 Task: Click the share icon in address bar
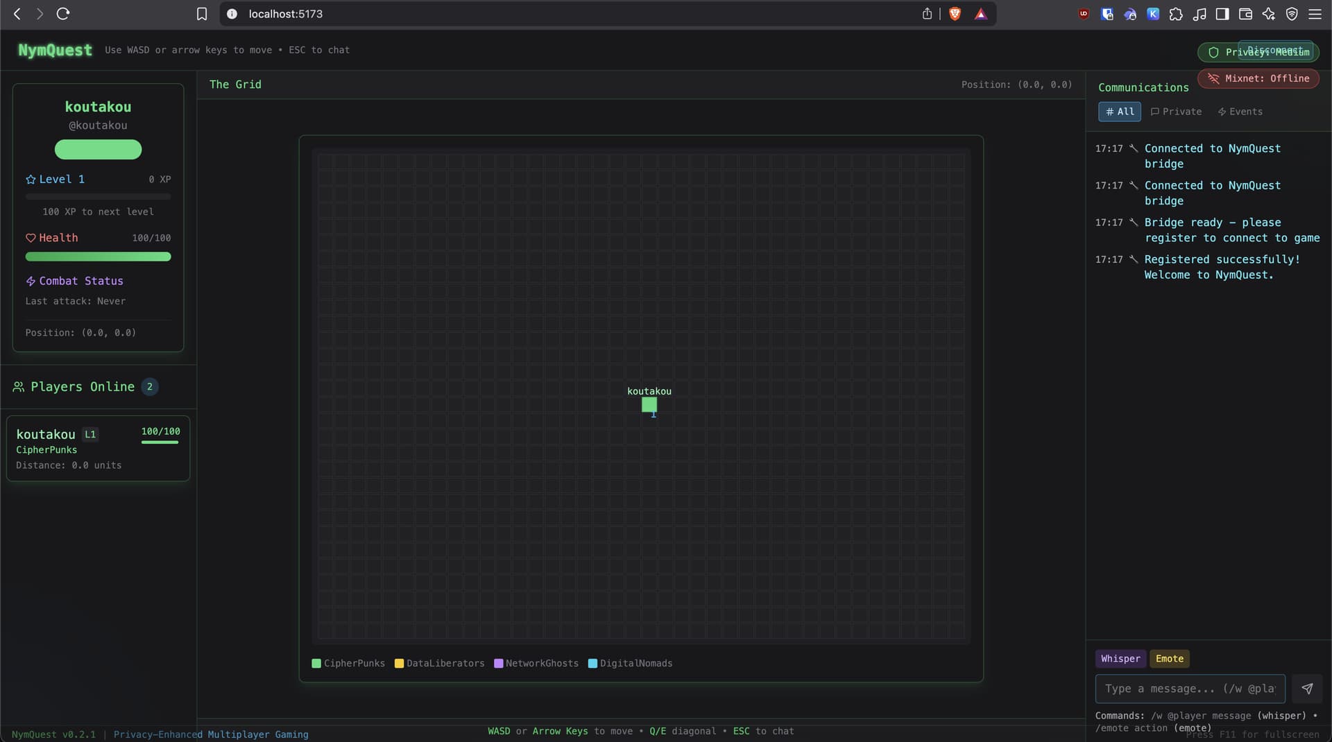pos(927,14)
